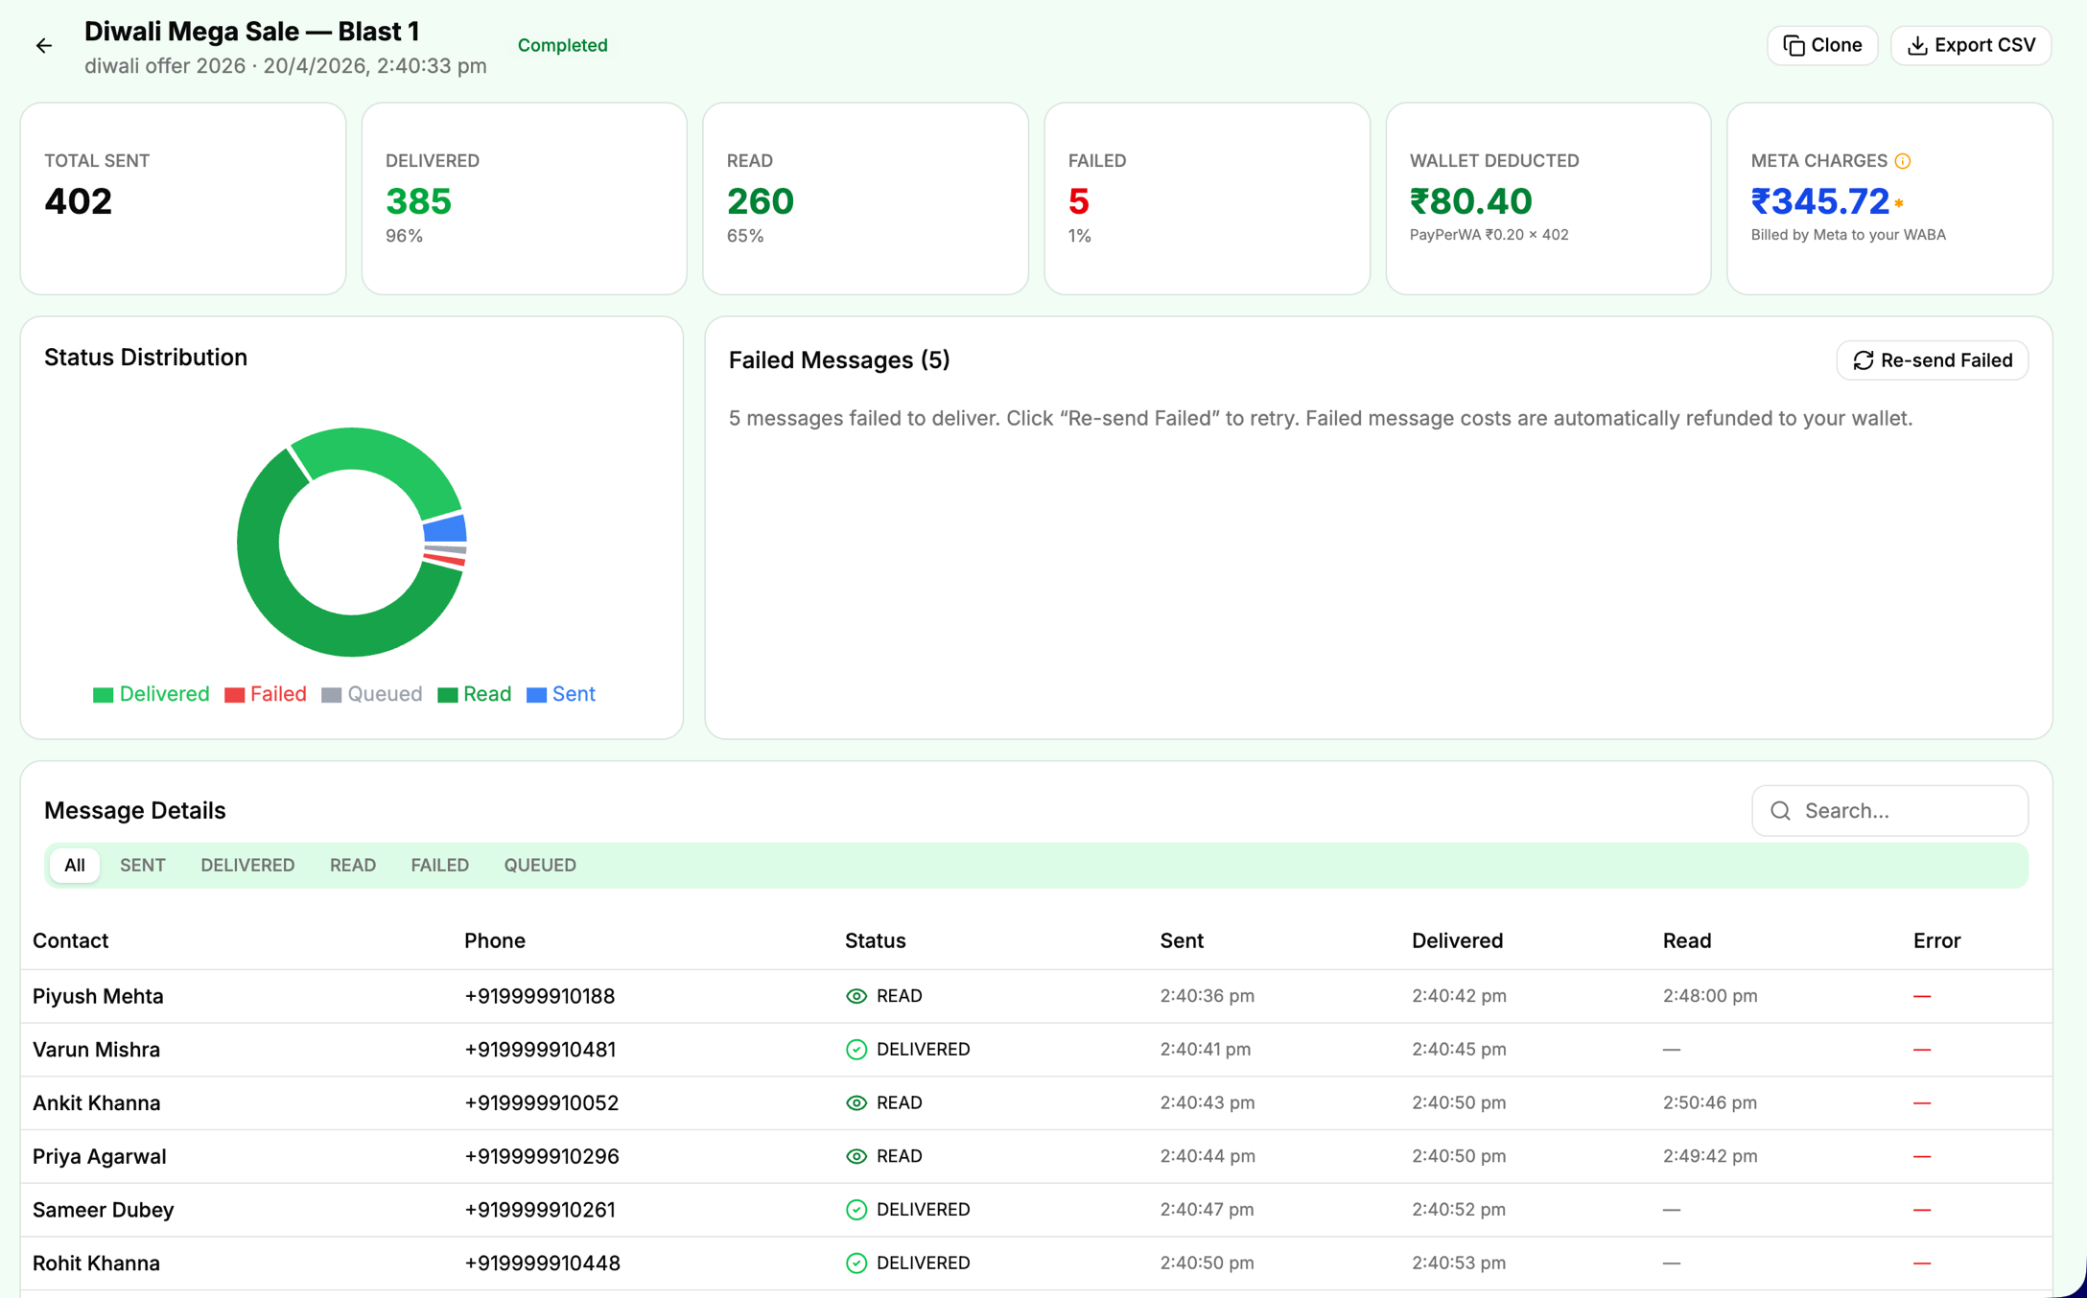Click contact name Piyush Mehta
Screen dimensions: 2087x1298
click(98, 996)
